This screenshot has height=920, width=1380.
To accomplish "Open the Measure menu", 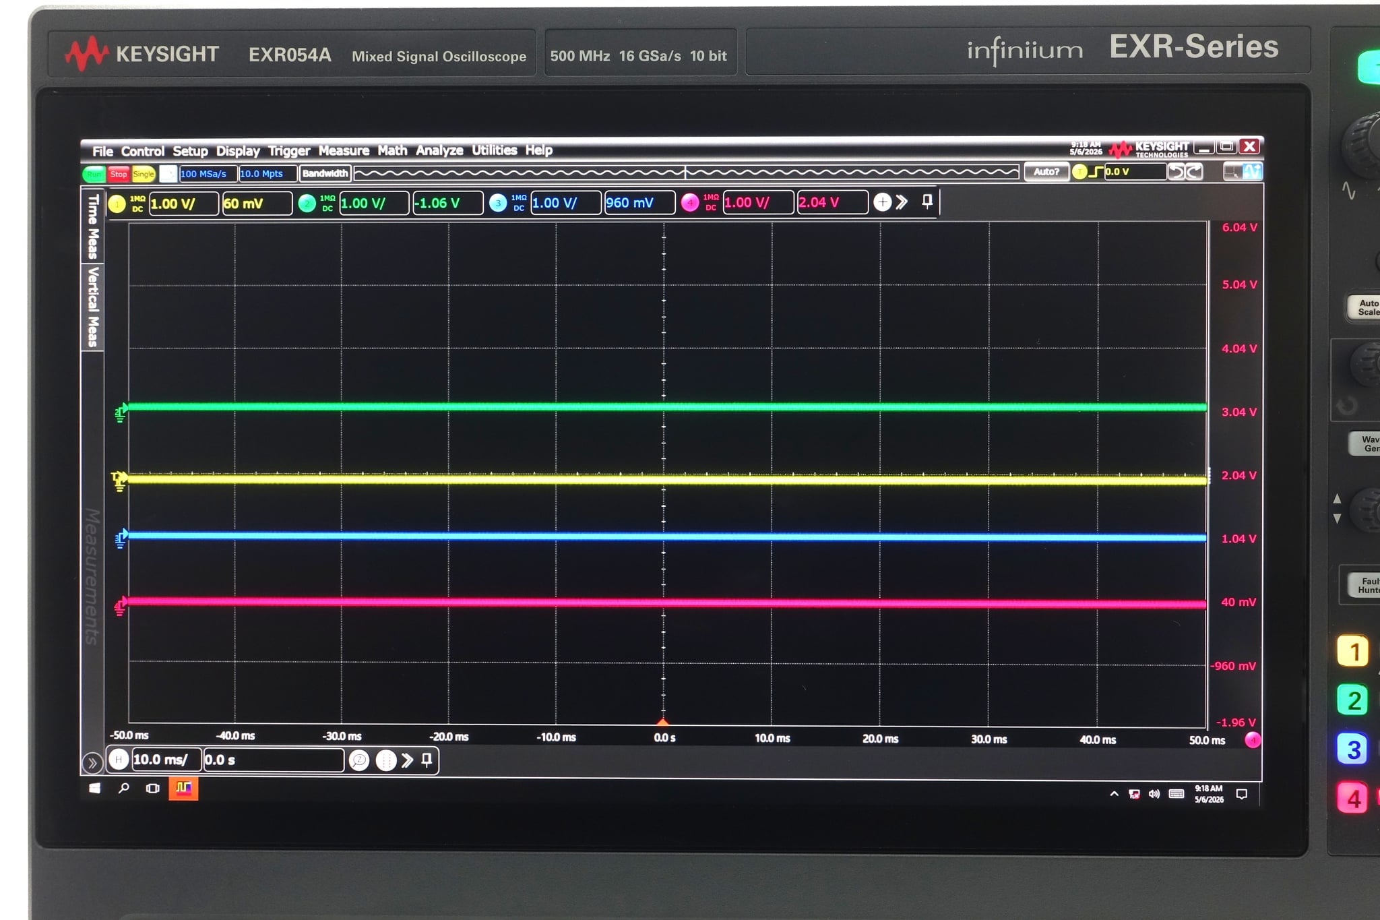I will (x=344, y=150).
